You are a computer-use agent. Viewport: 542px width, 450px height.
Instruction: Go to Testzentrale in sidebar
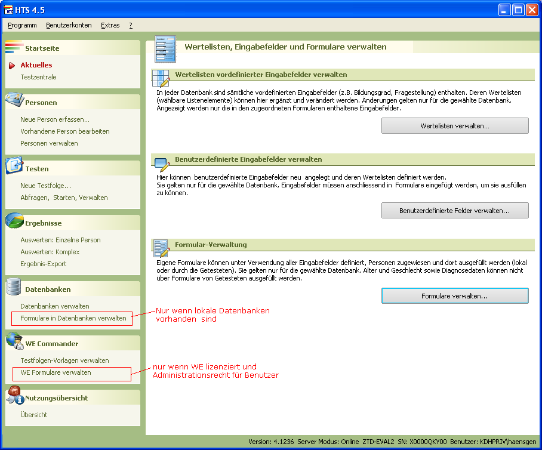click(x=38, y=77)
